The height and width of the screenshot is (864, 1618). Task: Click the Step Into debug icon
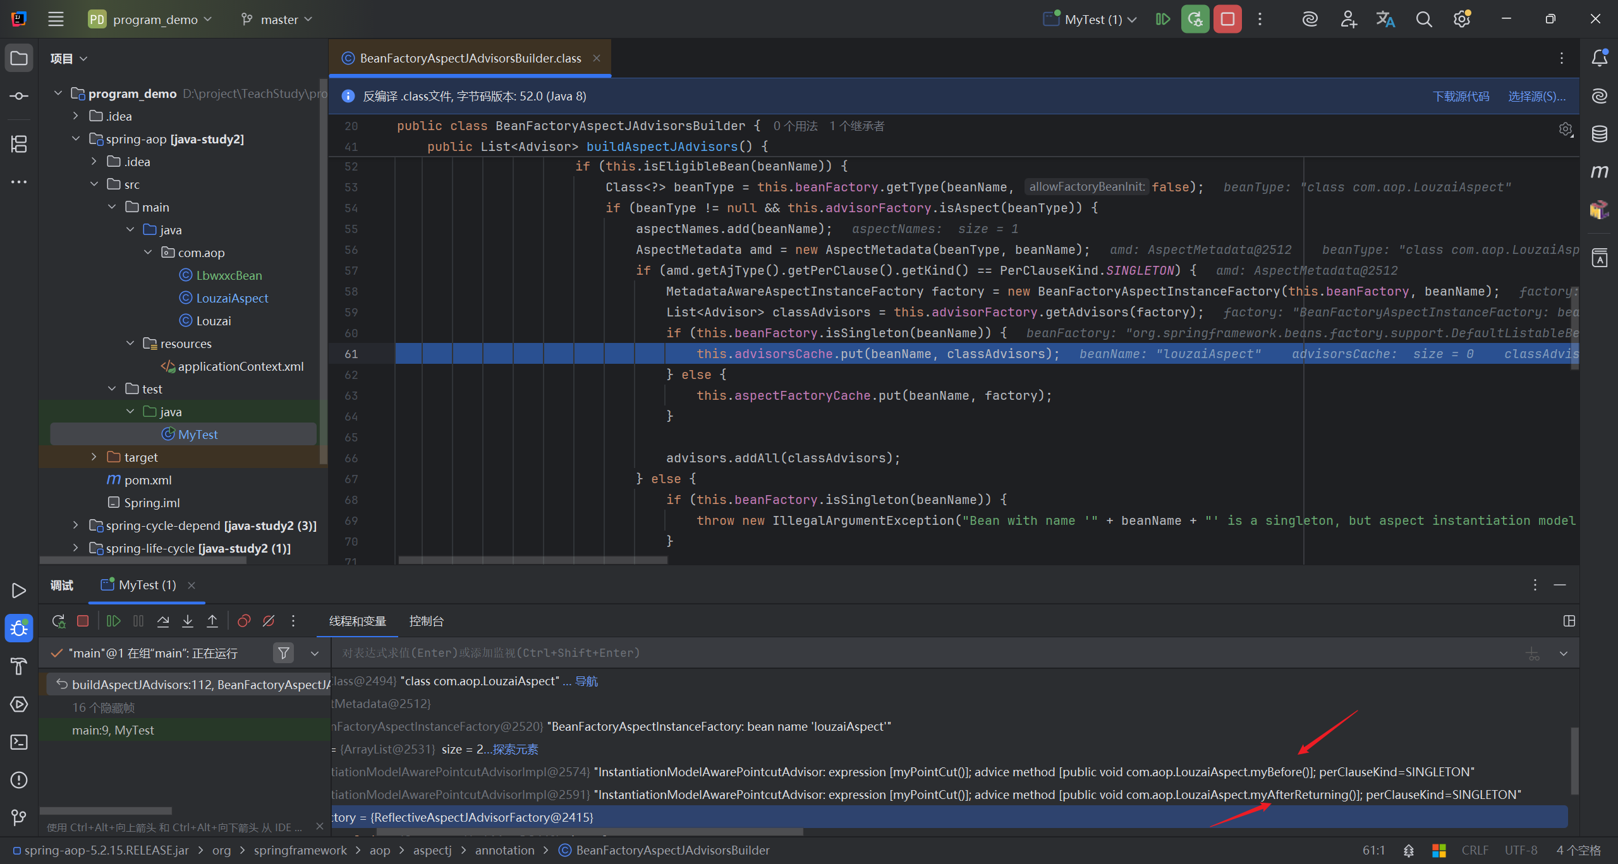188,621
